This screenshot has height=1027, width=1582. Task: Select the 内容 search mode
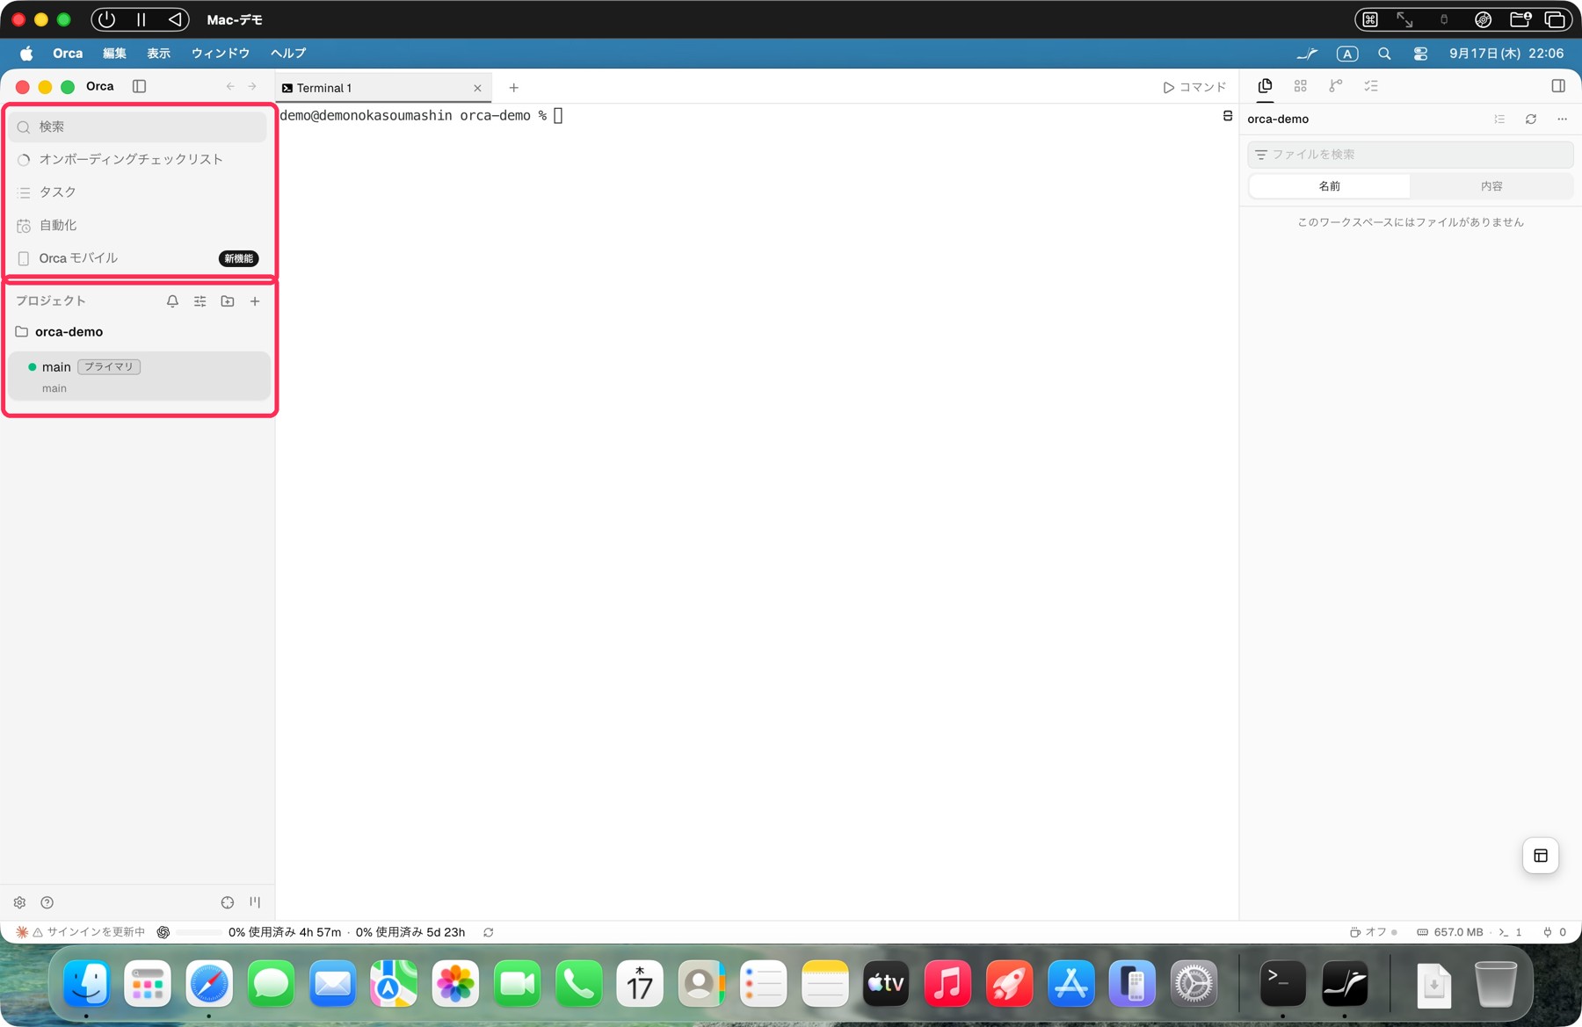point(1491,186)
